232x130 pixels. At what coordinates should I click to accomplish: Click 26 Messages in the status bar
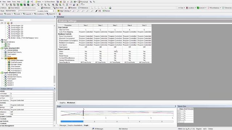click(98, 129)
